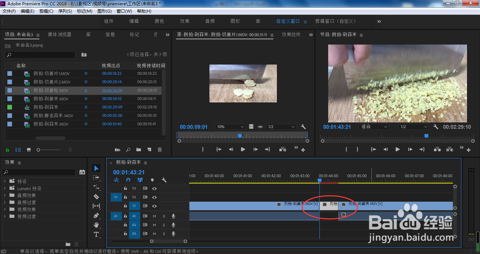480x254 pixels.
Task: Toggle timeline snap magnet icon
Action: click(128, 180)
